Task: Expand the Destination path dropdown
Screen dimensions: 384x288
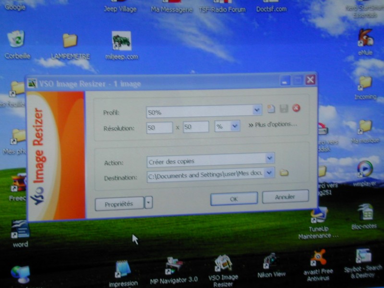Action: tap(269, 173)
